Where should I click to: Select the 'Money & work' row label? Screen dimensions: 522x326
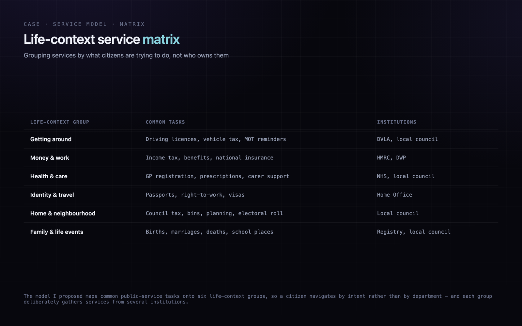point(50,158)
